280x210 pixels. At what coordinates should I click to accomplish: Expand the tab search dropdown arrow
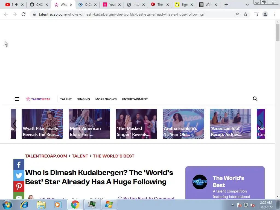click(247, 5)
